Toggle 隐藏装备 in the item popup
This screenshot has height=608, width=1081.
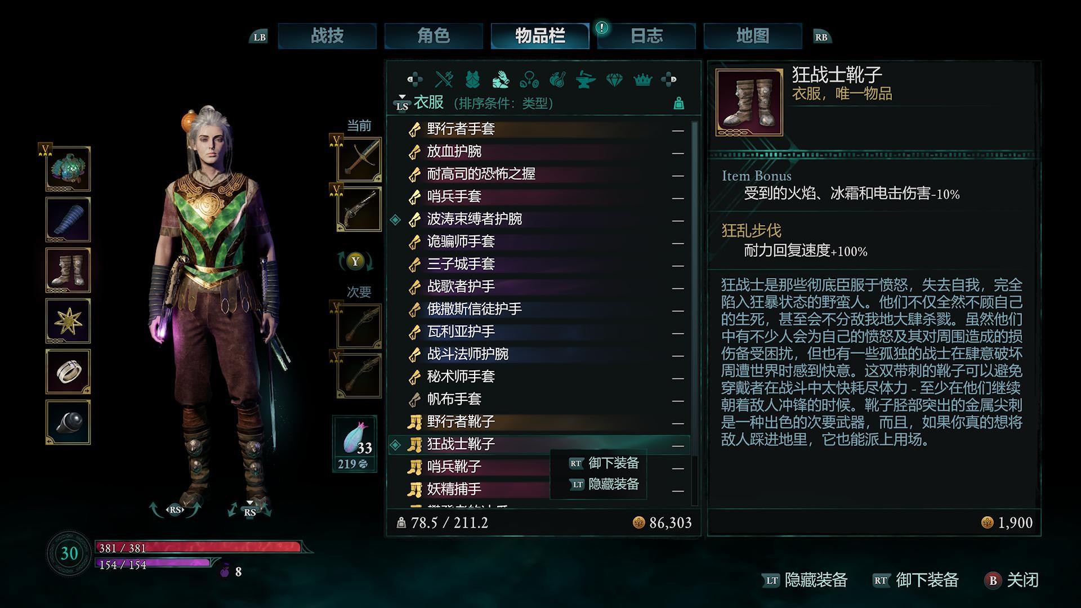tap(604, 484)
